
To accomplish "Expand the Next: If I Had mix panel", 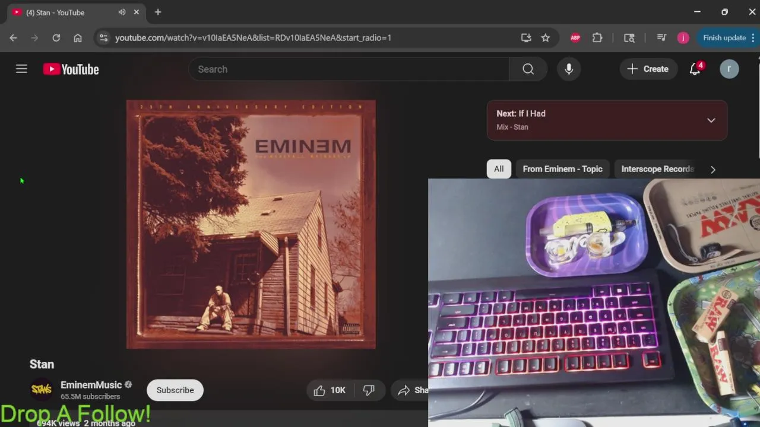I will pyautogui.click(x=711, y=120).
